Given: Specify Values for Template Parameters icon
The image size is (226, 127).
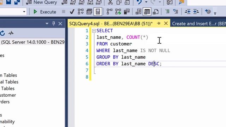Looking at the screenshot, I should 208,12.
